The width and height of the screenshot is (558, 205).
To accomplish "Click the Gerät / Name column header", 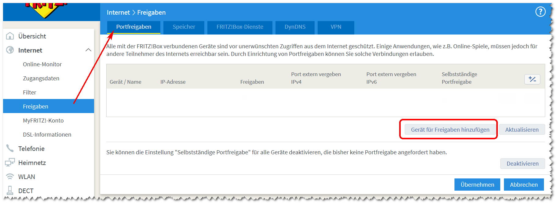I will [x=126, y=82].
